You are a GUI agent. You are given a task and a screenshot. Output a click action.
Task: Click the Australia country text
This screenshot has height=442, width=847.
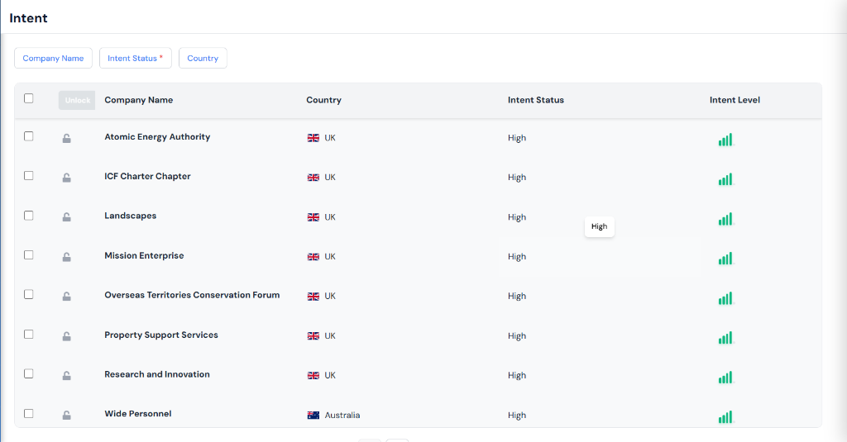342,415
